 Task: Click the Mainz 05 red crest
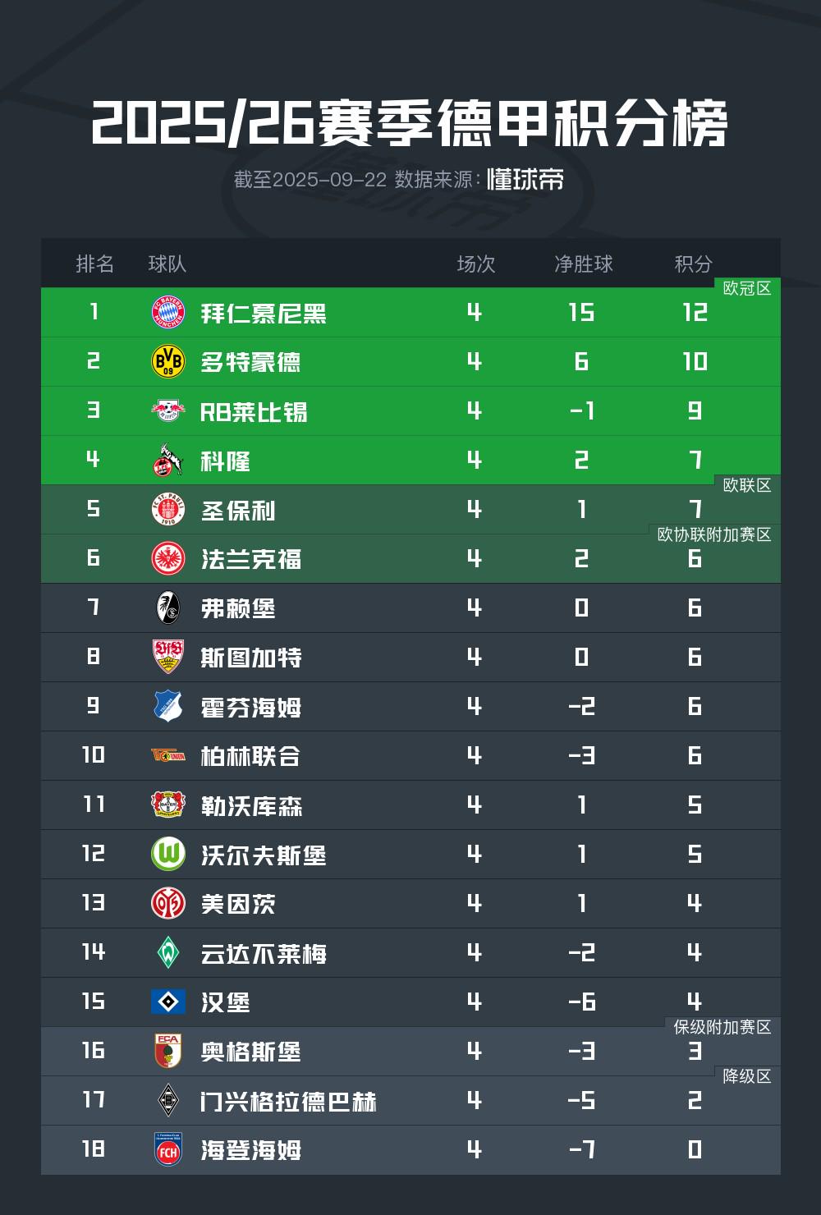coord(168,903)
